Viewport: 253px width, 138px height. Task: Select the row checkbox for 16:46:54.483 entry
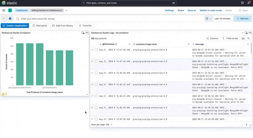coord(96,73)
